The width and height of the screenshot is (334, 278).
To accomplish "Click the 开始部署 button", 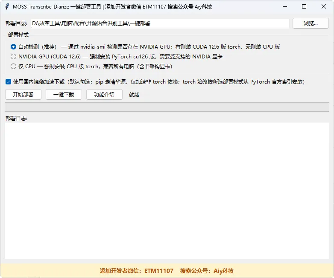I will [x=23, y=94].
